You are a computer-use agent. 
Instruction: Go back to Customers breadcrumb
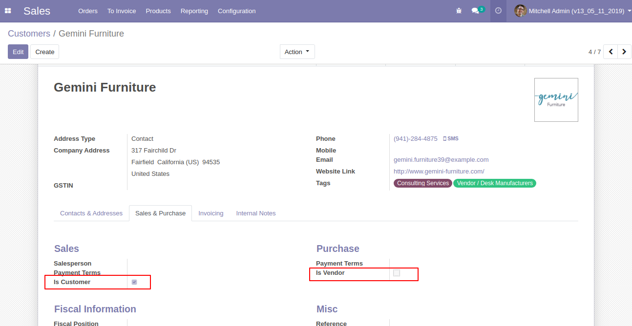click(29, 34)
